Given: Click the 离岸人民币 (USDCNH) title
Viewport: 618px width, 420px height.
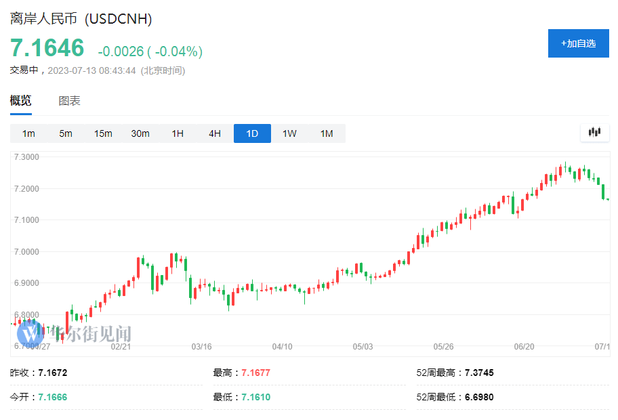Looking at the screenshot, I should (81, 19).
